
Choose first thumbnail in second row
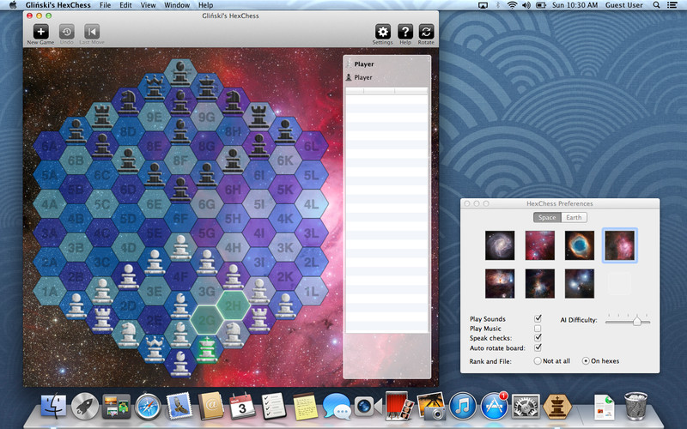tap(500, 284)
